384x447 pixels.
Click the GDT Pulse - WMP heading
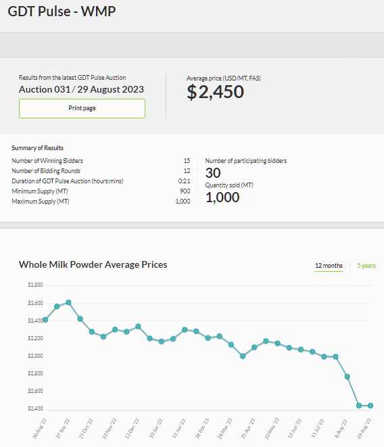[62, 11]
